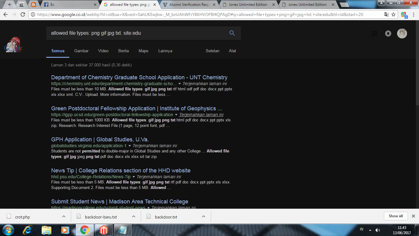Click Show all downloads
This screenshot has width=419, height=236.
click(x=396, y=216)
